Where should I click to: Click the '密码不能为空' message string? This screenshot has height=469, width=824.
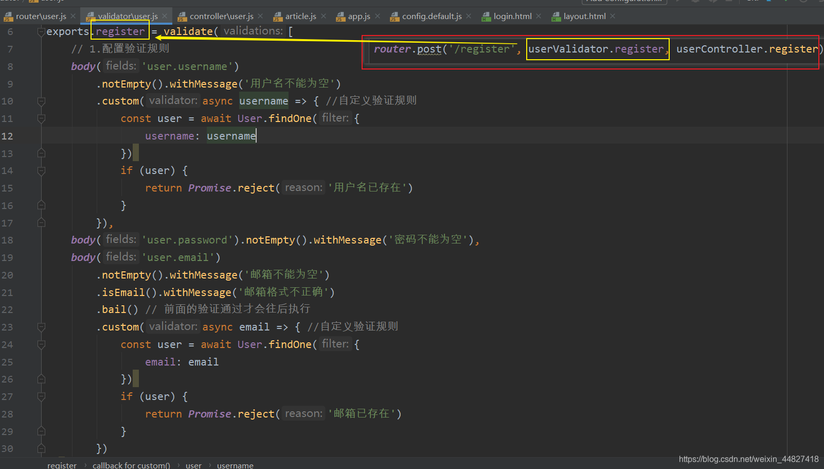[428, 240]
